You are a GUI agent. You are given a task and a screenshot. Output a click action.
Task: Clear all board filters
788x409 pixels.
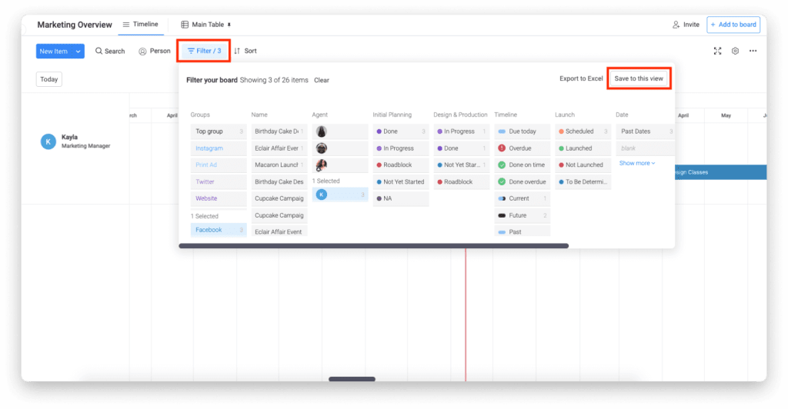click(321, 80)
